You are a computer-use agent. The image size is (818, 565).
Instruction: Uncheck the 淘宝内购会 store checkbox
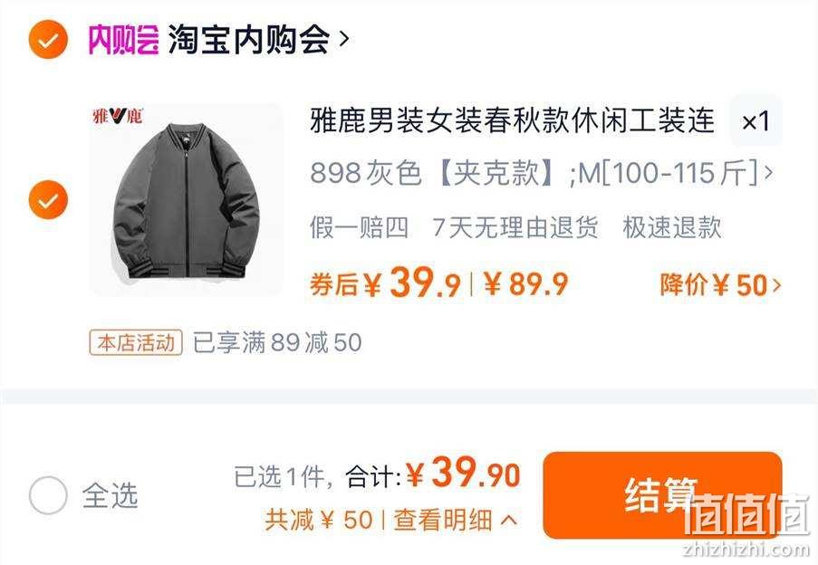click(x=48, y=40)
